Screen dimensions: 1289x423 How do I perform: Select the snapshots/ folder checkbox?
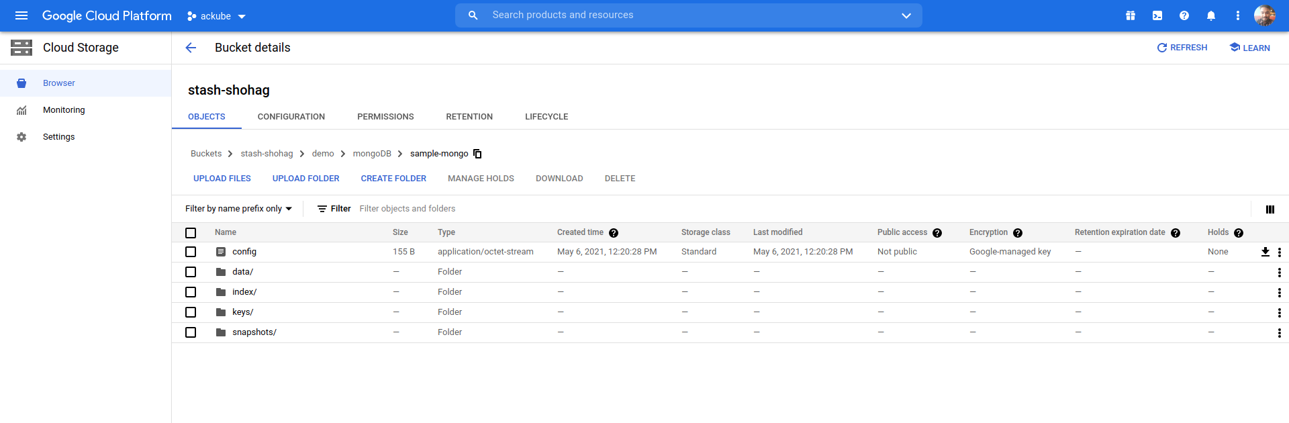point(191,332)
